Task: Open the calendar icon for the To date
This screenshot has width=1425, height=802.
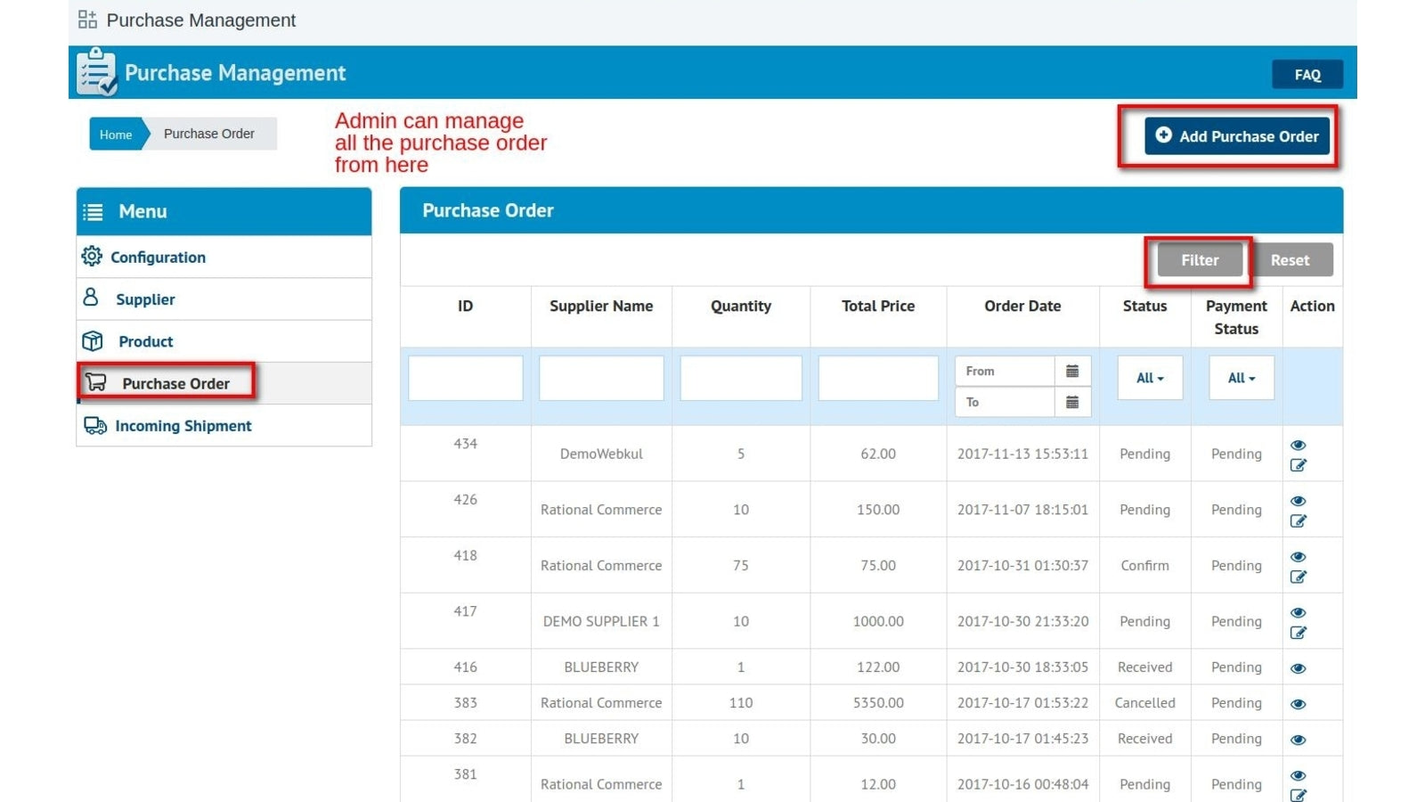Action: (x=1074, y=402)
